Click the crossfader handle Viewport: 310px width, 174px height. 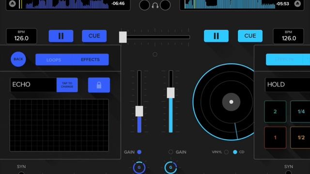pyautogui.click(x=123, y=37)
